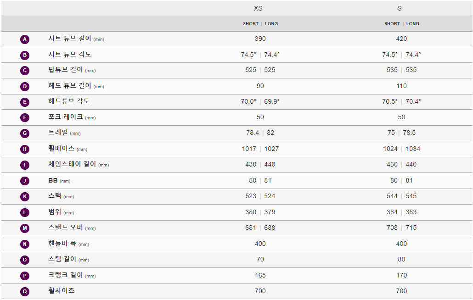Choose SHORT under the XS column
Viewport: 473px width, 300px height.
pyautogui.click(x=251, y=24)
